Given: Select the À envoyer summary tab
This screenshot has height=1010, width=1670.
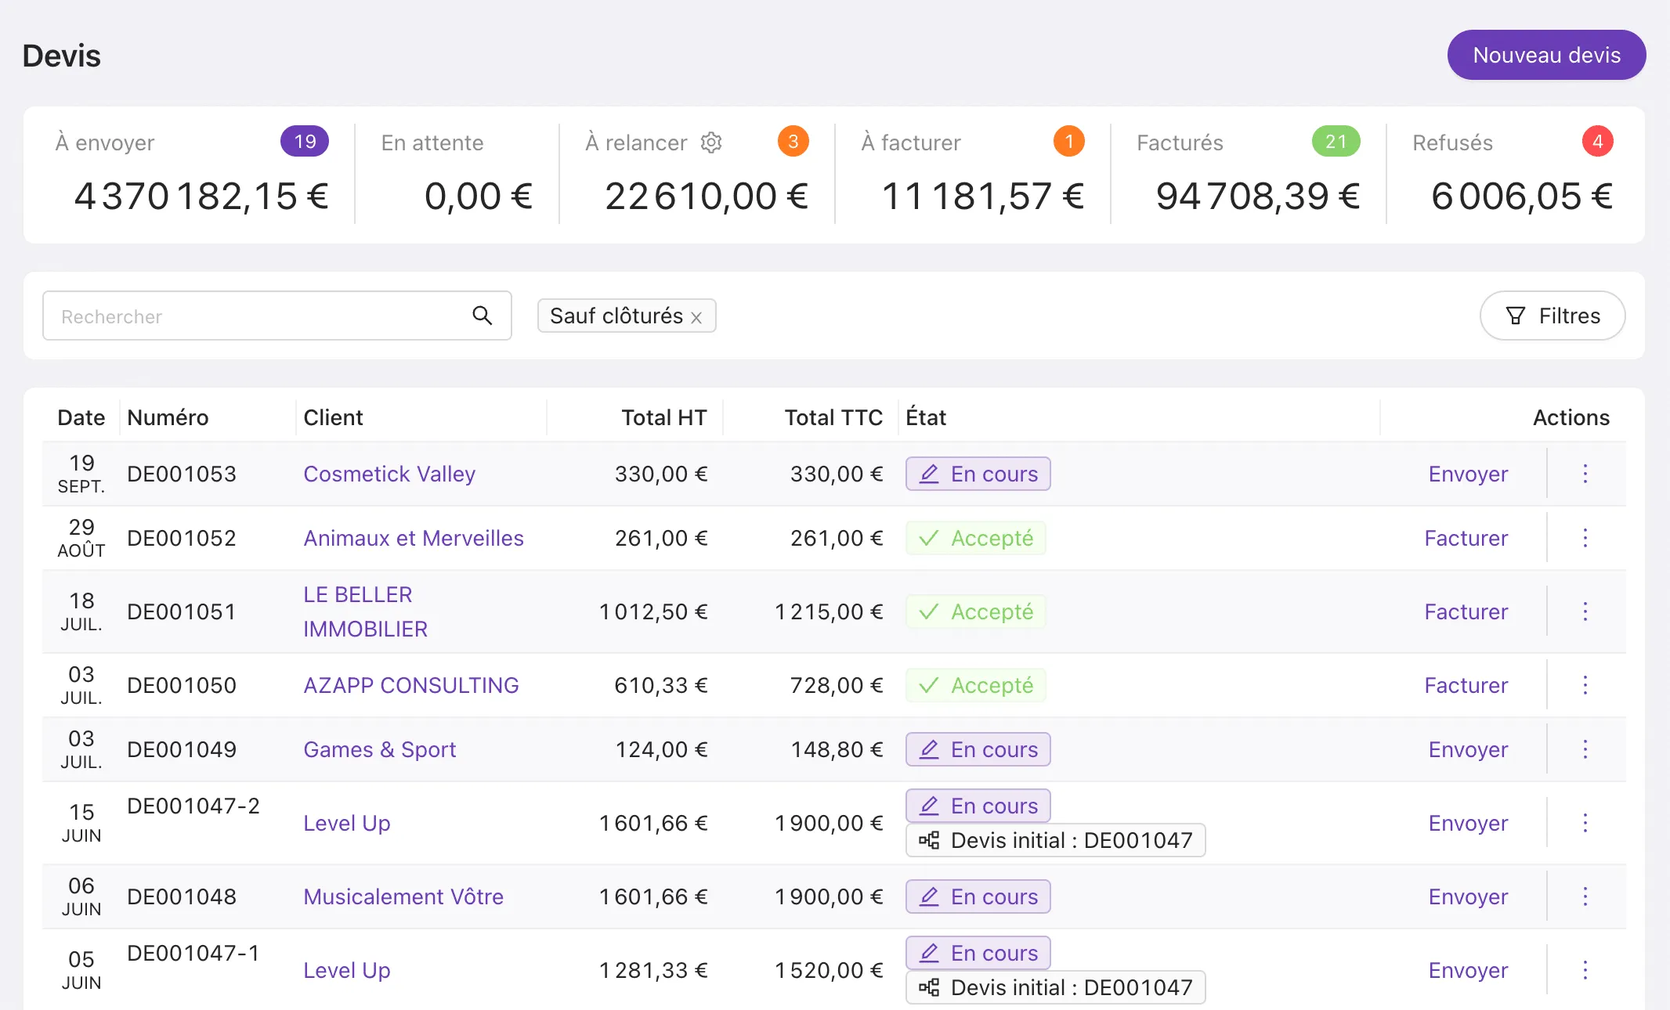Looking at the screenshot, I should pyautogui.click(x=192, y=174).
